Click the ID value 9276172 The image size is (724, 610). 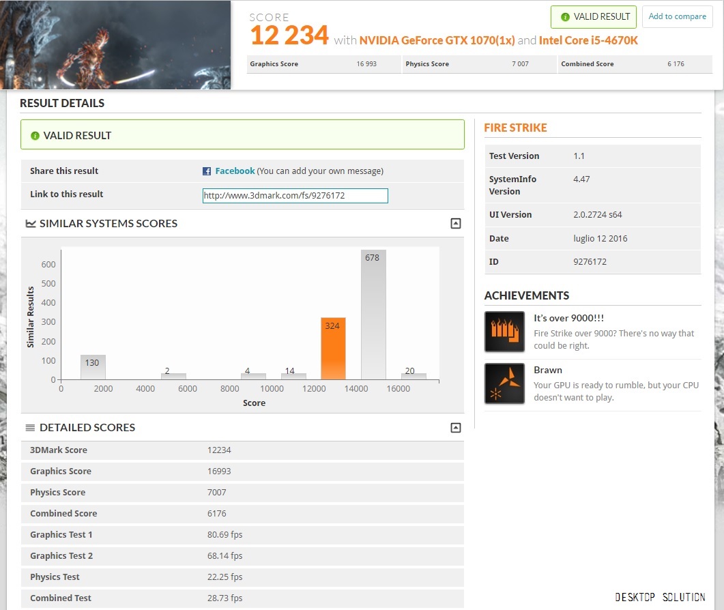tap(590, 262)
